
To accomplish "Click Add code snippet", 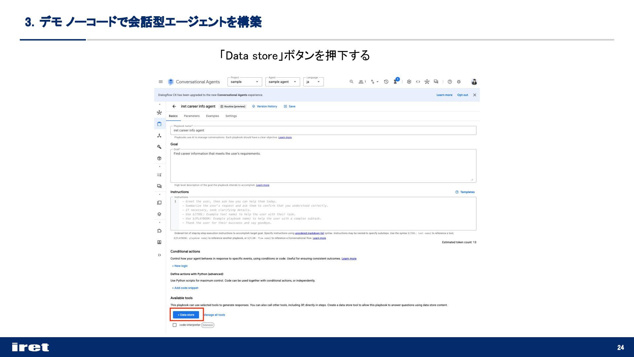I will 185,288.
